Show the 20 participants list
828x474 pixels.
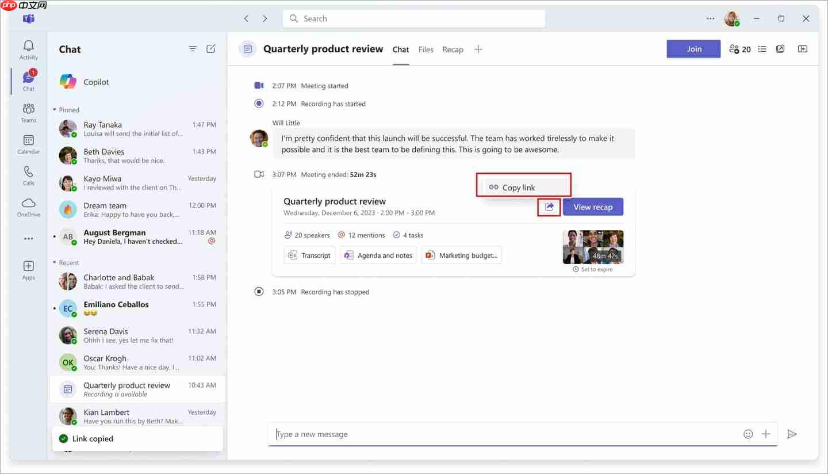click(739, 49)
